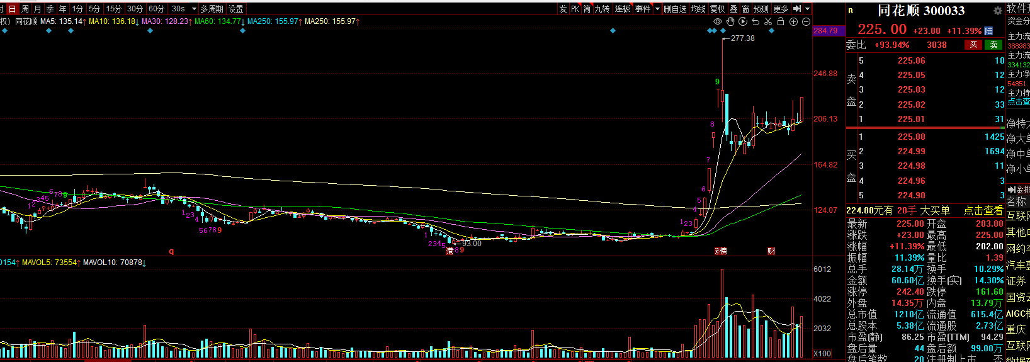Click 预测 forecast button
The height and width of the screenshot is (362, 1030).
761,9
